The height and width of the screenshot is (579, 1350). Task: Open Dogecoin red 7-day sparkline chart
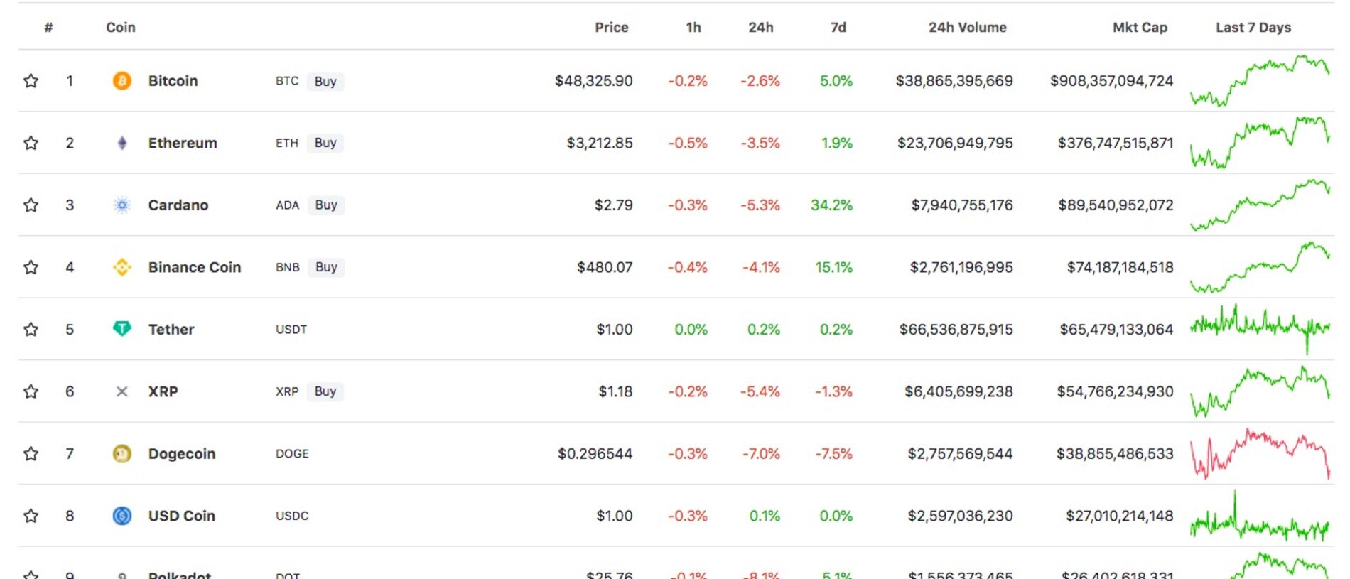coord(1260,453)
